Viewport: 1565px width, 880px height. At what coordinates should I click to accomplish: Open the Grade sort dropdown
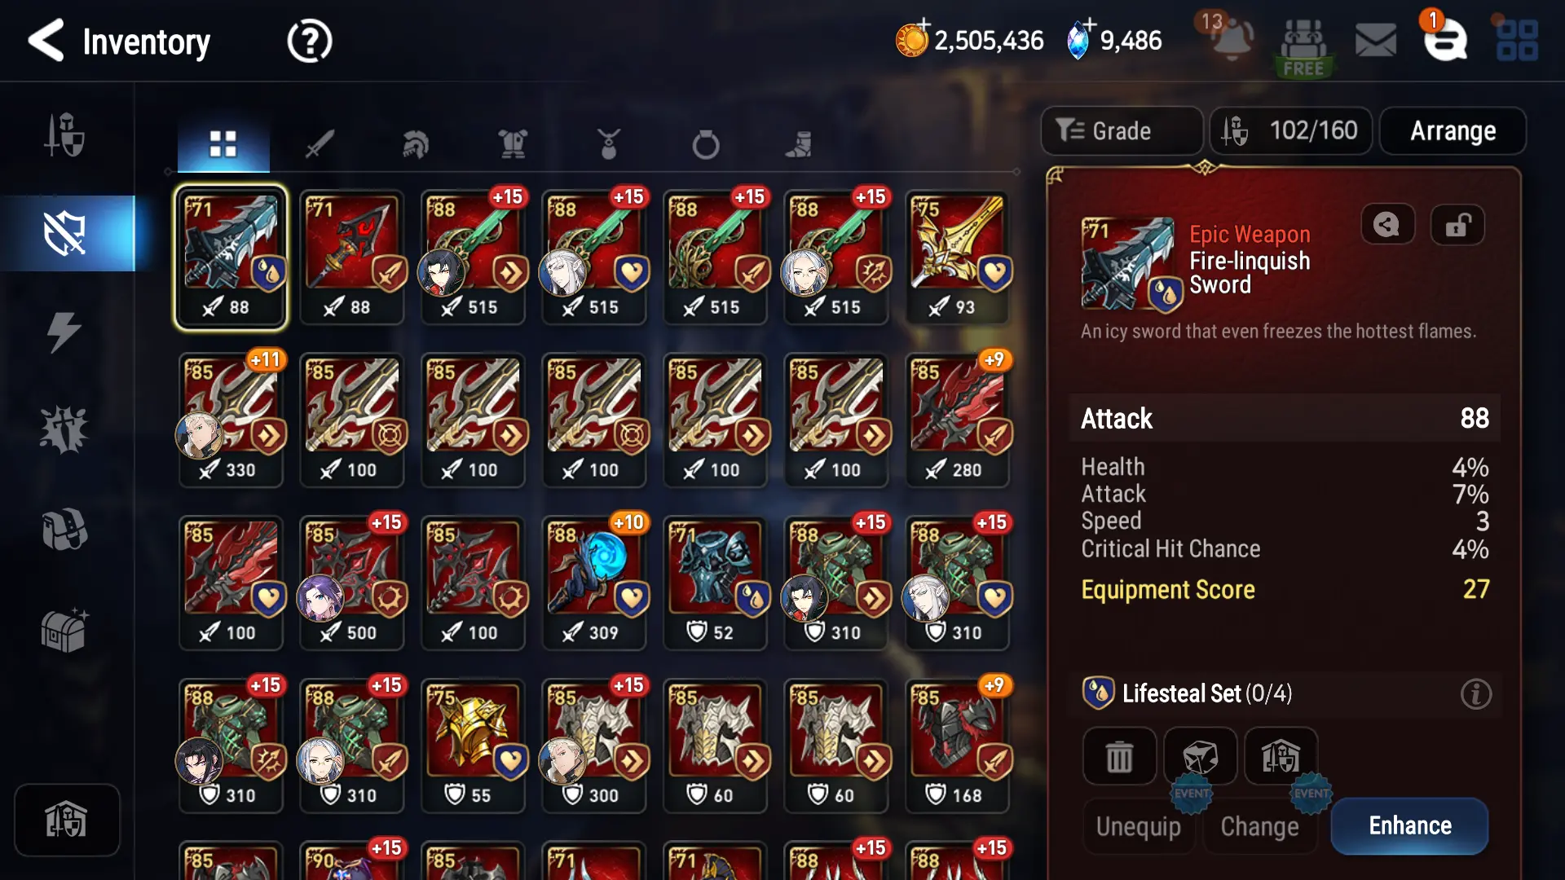pos(1122,130)
